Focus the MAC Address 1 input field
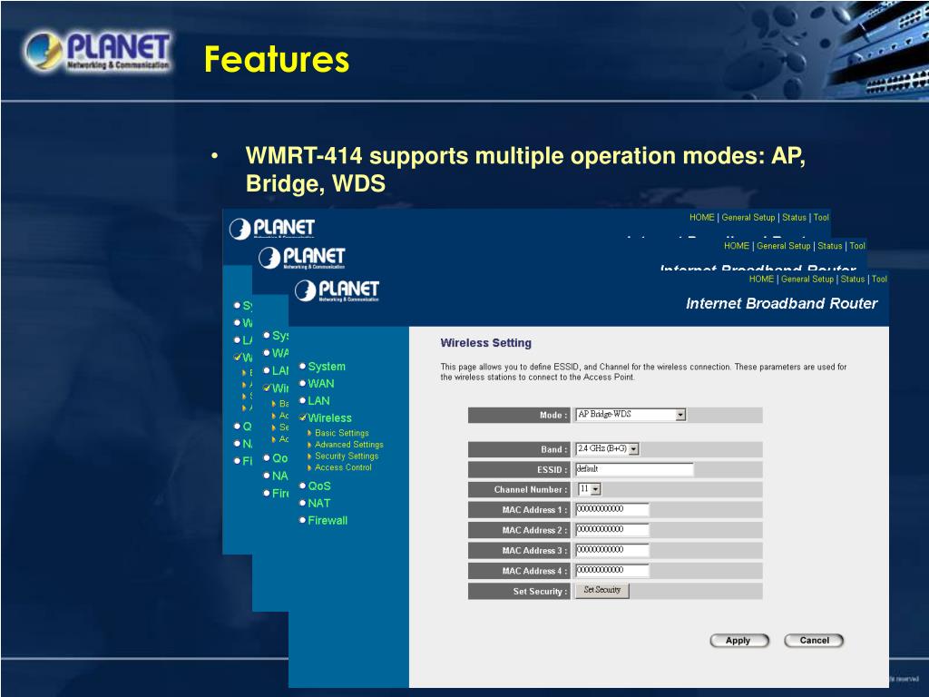Viewport: 929px width, 697px height. [x=612, y=510]
